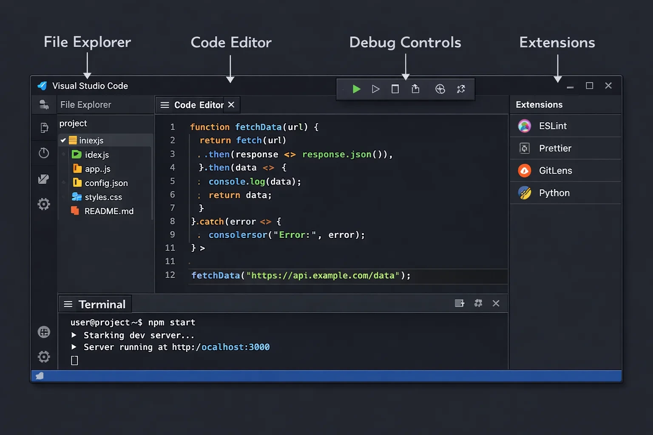Click line number 1 in the gutter
Screen dimensions: 653x435
[x=173, y=127]
